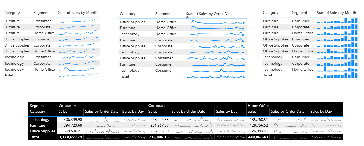This screenshot has height=146, width=364.
Task: Click the Technology row header in the black matrix
Action: (x=40, y=120)
